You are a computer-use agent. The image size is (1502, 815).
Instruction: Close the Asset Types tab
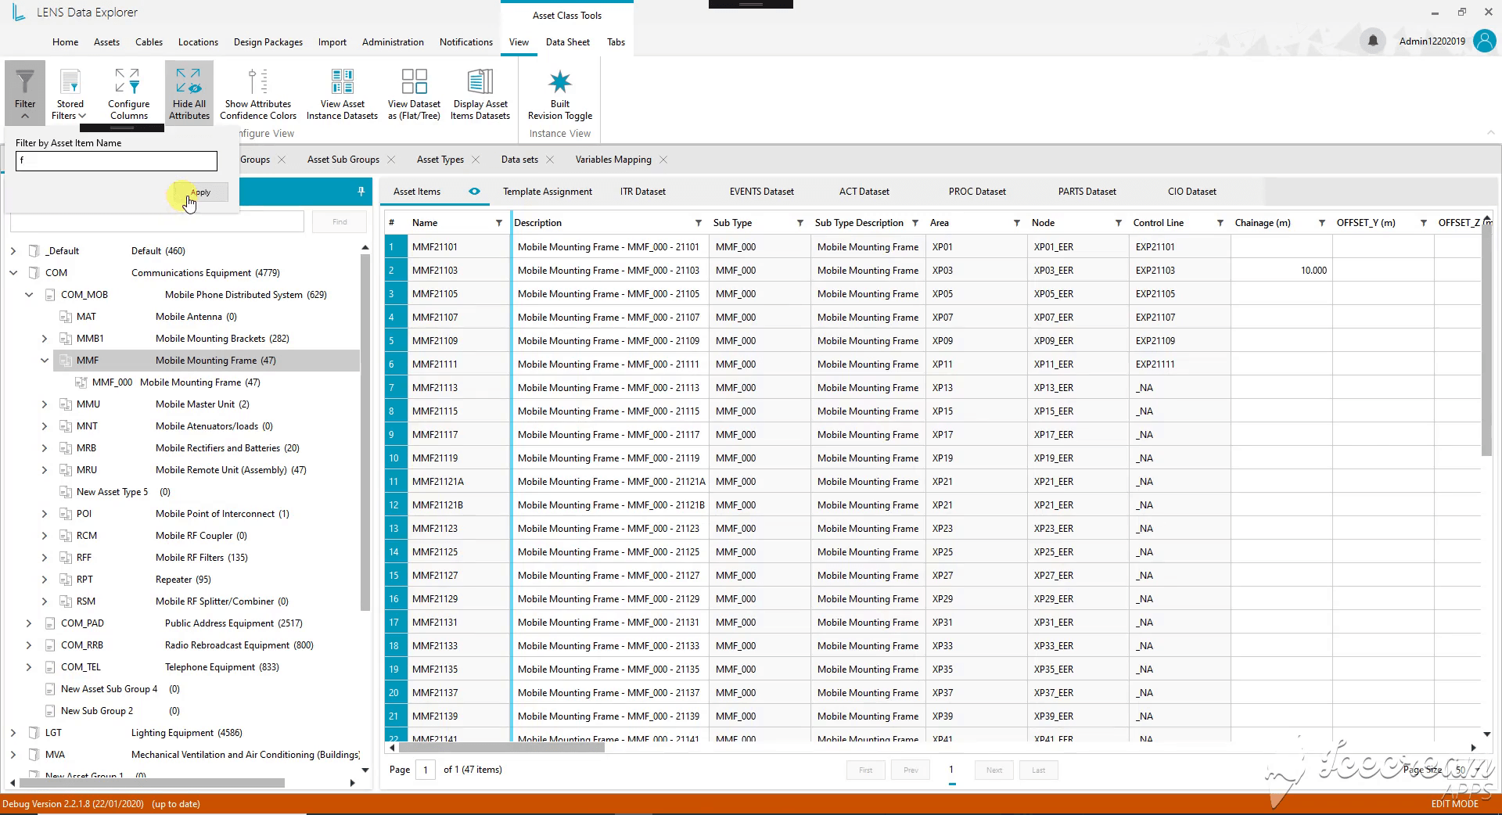476,160
